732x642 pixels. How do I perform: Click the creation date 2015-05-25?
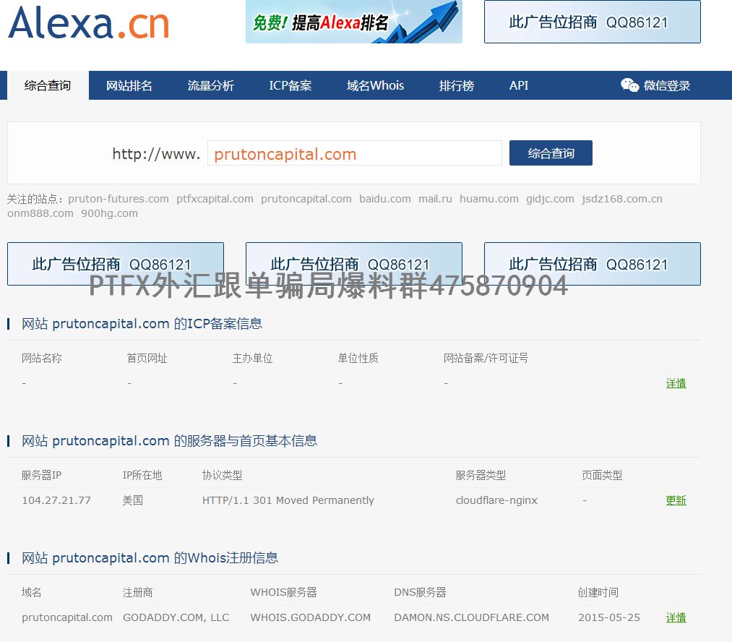click(x=609, y=617)
